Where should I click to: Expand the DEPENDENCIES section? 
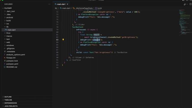(10, 103)
